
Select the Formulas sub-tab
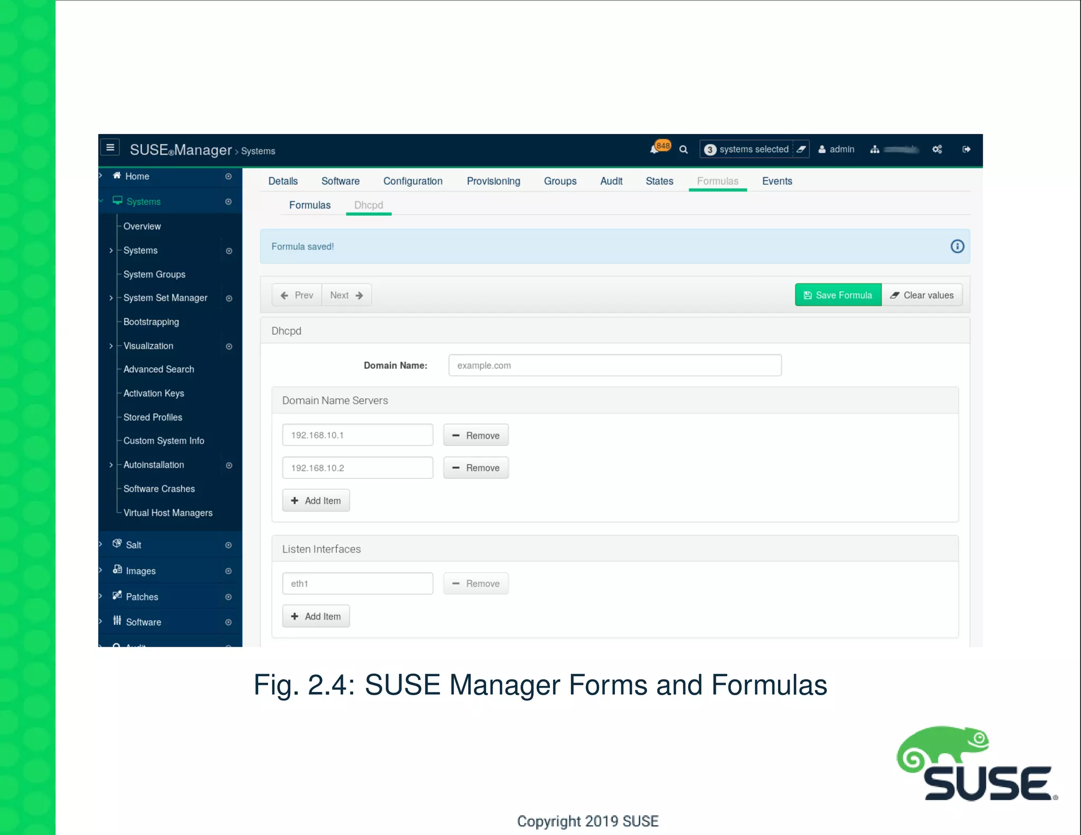(x=310, y=205)
